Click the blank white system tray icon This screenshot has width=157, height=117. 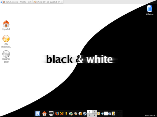pos(106,113)
